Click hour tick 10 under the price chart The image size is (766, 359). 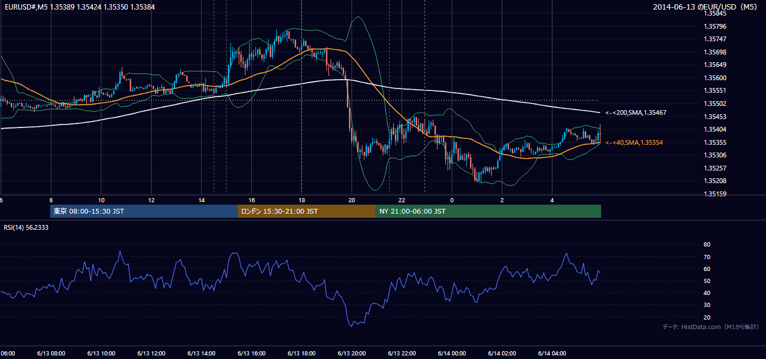click(x=101, y=200)
